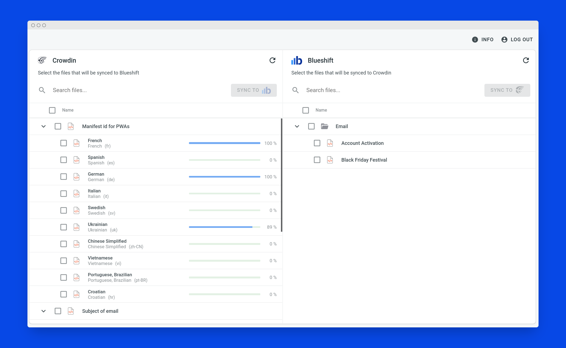Select all Crowdin files via Name checkbox

[x=52, y=110]
